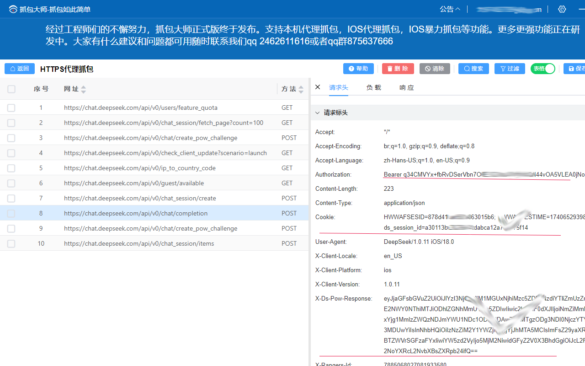Viewport: 585px width, 366px height.
Task: Select the check_client_update?scenario=launch URL
Action: [165, 153]
